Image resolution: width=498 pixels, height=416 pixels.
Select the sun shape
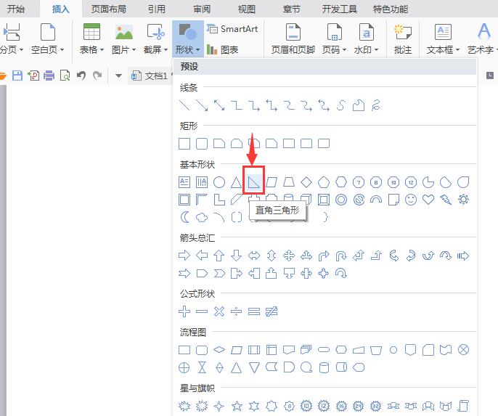(463, 200)
